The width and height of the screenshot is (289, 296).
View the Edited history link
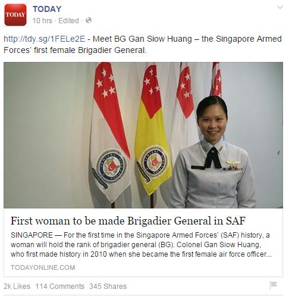click(68, 21)
